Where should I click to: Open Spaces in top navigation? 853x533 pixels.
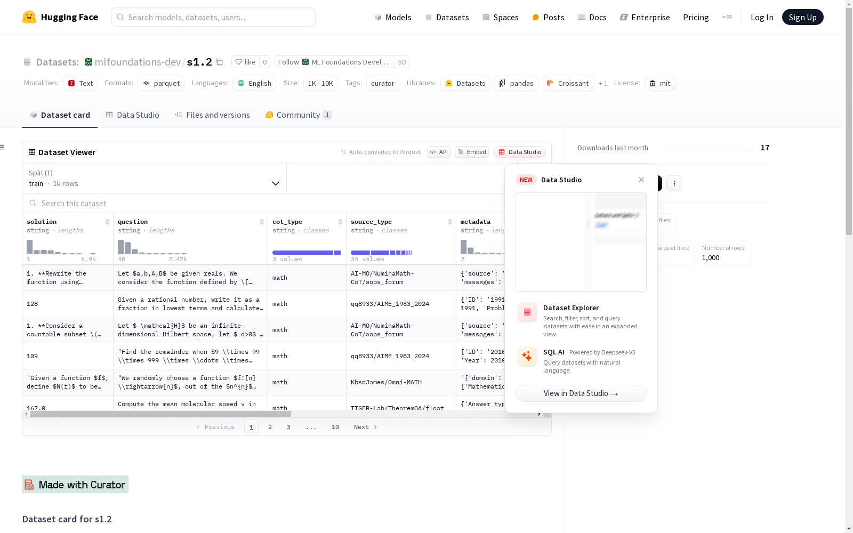pyautogui.click(x=501, y=17)
